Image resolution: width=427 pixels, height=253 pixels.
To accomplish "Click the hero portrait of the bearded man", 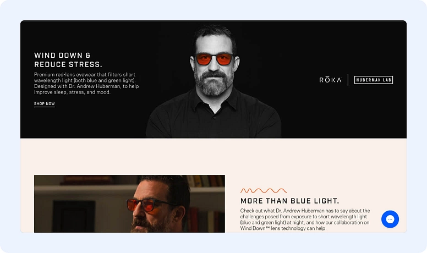I will coord(214,81).
